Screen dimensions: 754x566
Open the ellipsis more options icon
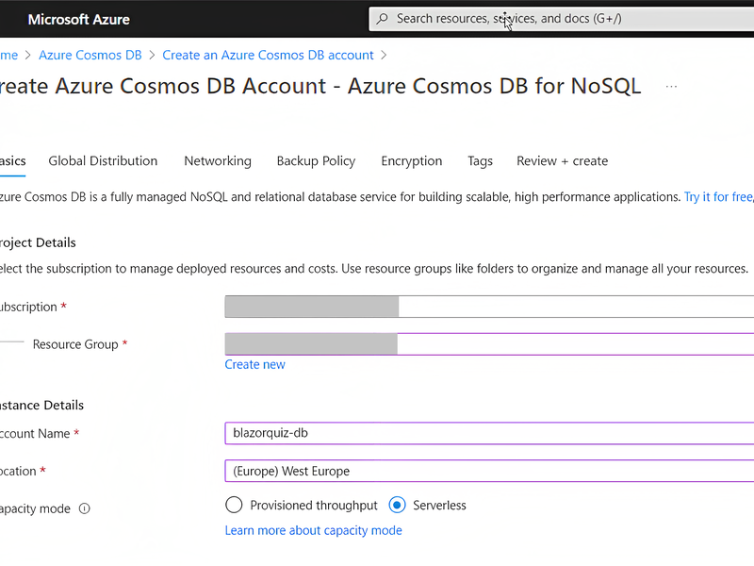tap(671, 87)
